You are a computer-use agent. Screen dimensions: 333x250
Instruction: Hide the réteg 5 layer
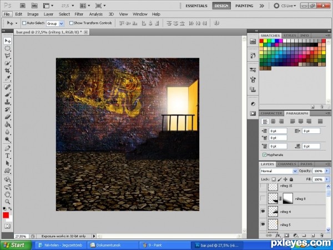(263, 224)
